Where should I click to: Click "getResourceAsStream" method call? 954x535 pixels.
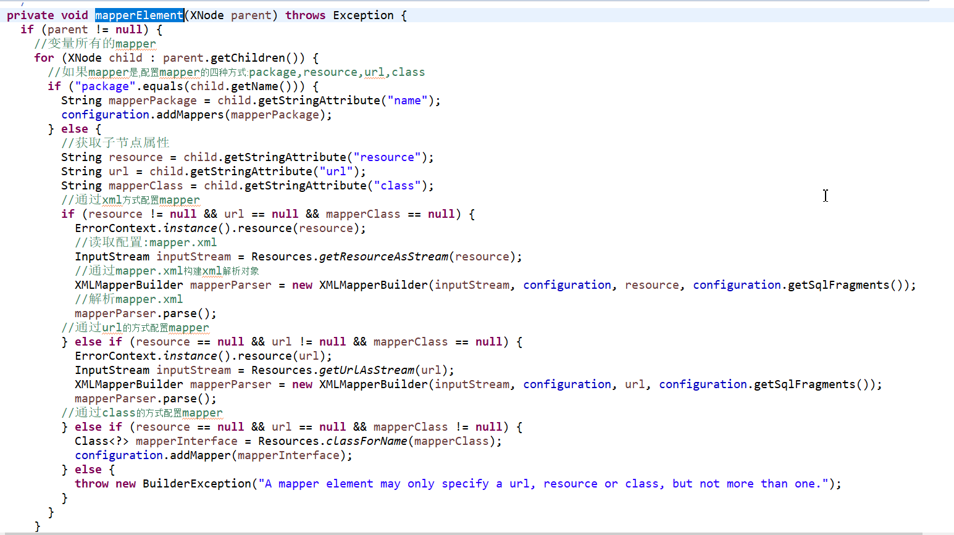[x=383, y=257]
